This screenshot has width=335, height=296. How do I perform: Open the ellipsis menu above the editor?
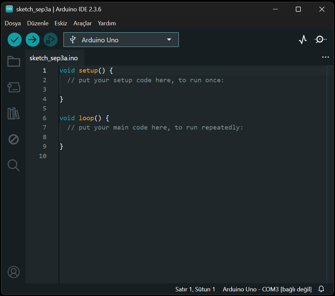coord(325,57)
